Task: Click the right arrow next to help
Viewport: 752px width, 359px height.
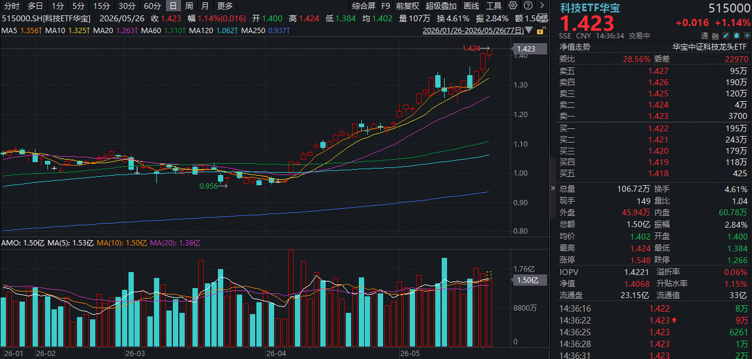Action: (x=542, y=5)
